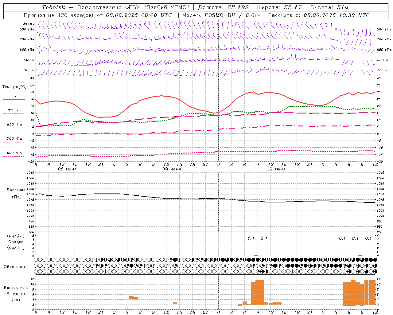Click the '850 гПа' temperature legend entry
Image resolution: width=393 pixels, height=315 pixels.
coord(14,125)
